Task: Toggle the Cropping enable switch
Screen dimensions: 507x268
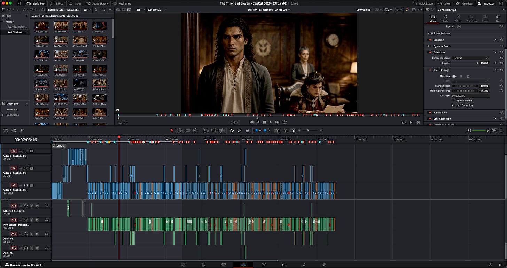Action: click(430, 40)
